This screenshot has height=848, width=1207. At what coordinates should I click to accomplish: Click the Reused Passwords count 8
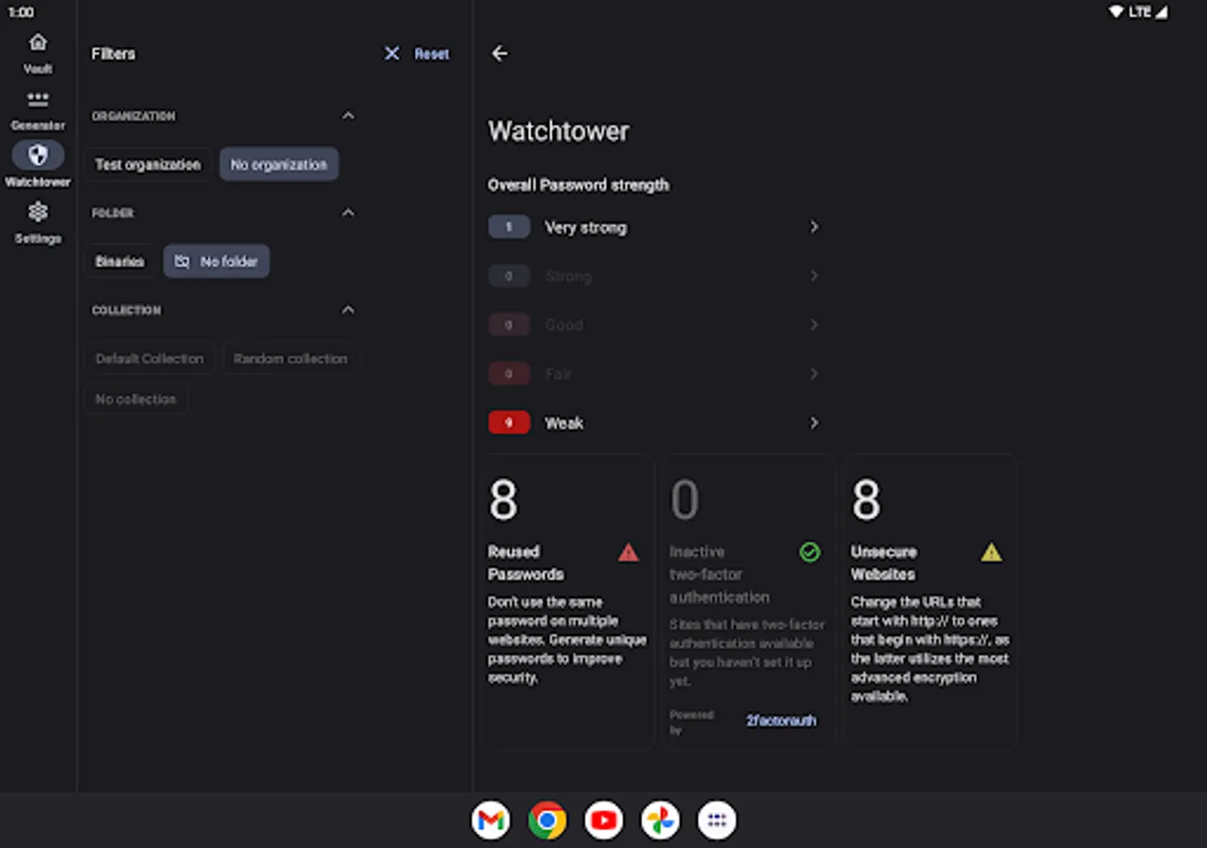[504, 499]
